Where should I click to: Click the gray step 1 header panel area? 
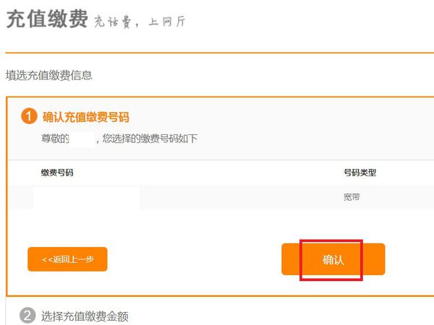pos(221,129)
